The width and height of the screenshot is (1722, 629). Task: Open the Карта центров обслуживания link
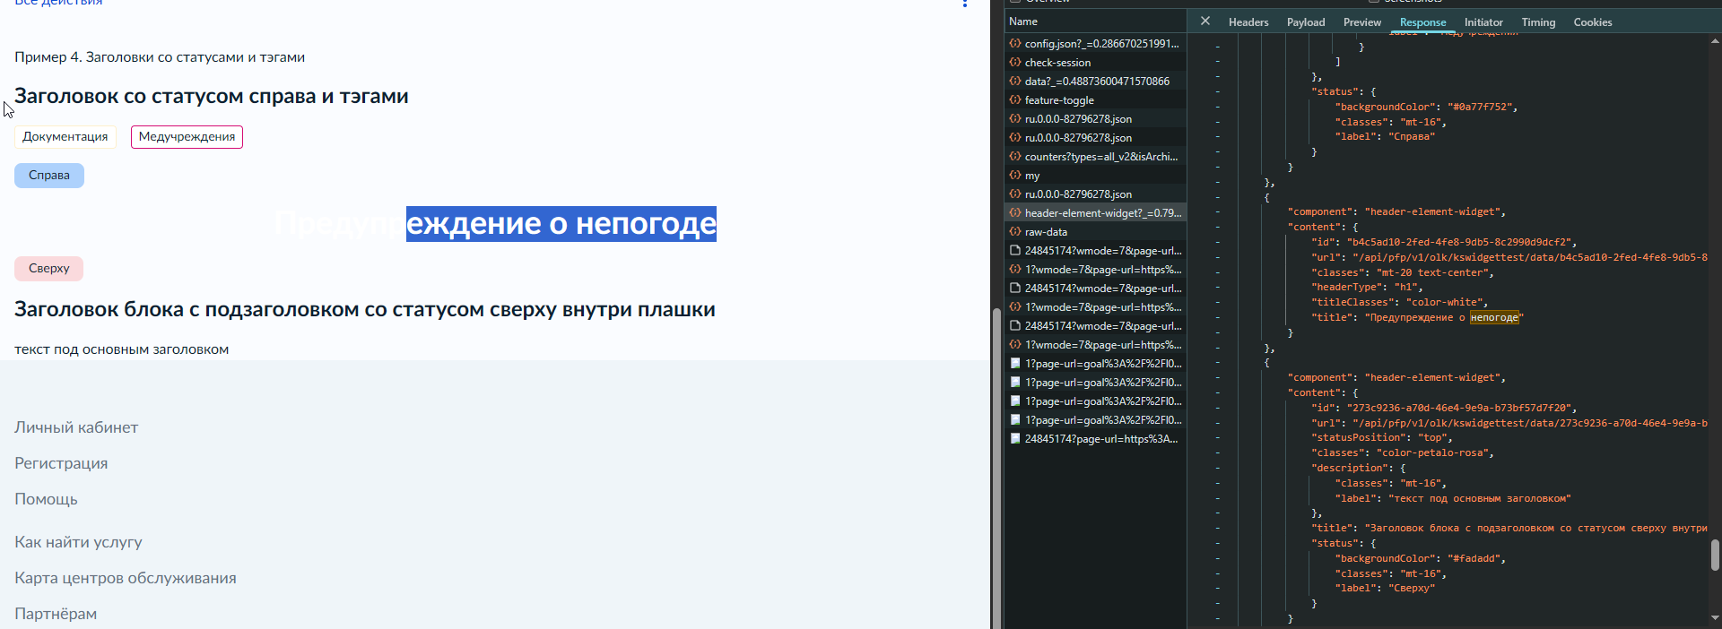[126, 578]
